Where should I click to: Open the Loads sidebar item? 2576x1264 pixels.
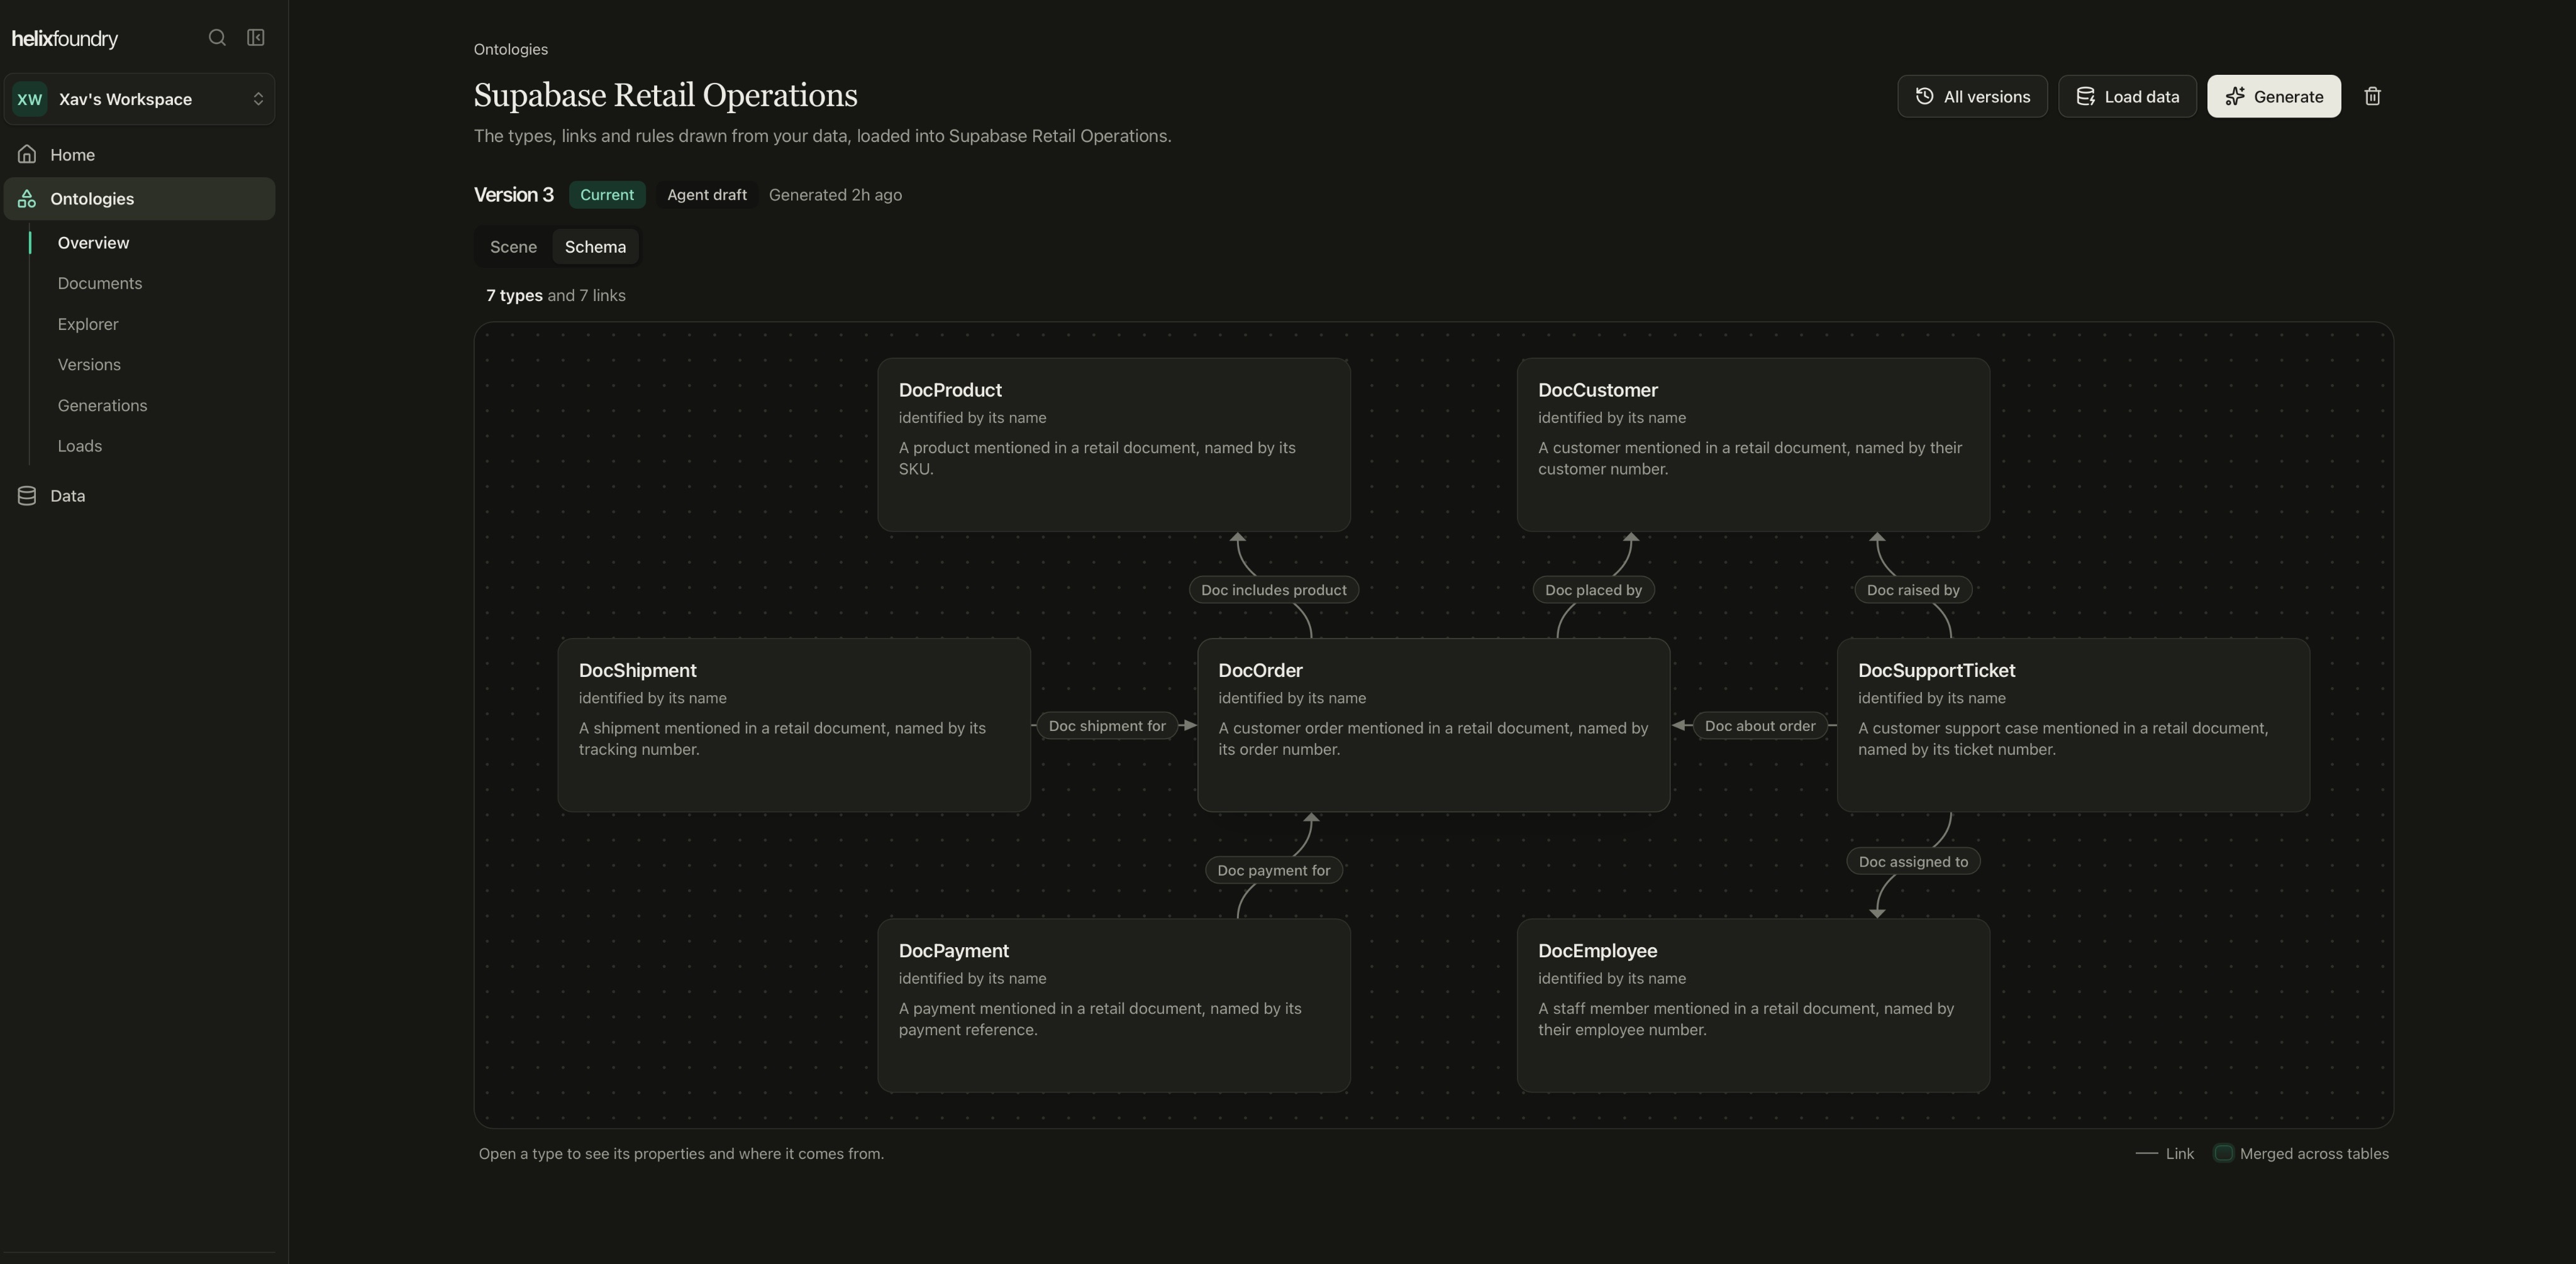pyautogui.click(x=80, y=447)
